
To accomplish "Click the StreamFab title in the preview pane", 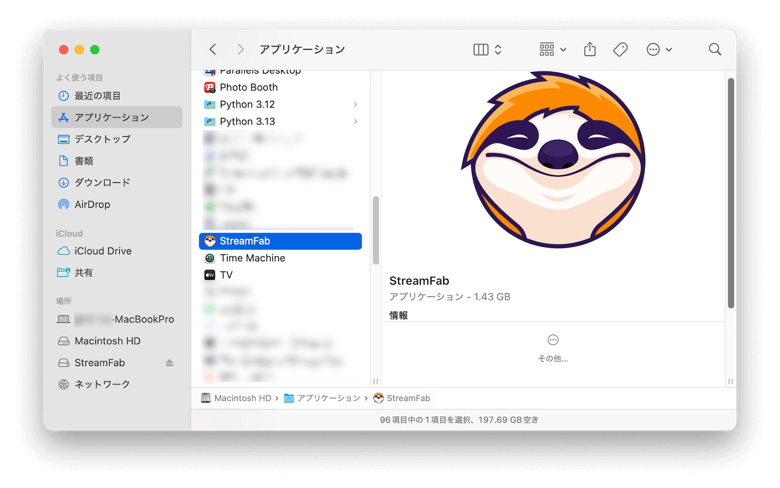I will 419,281.
